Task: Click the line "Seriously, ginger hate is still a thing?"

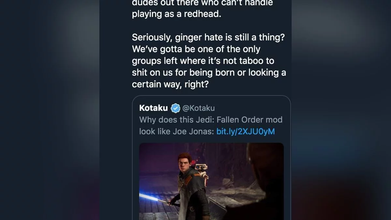Action: point(208,37)
